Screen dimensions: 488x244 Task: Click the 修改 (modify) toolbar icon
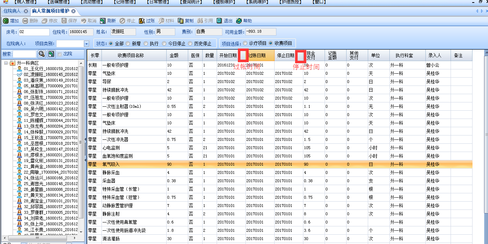point(45,21)
